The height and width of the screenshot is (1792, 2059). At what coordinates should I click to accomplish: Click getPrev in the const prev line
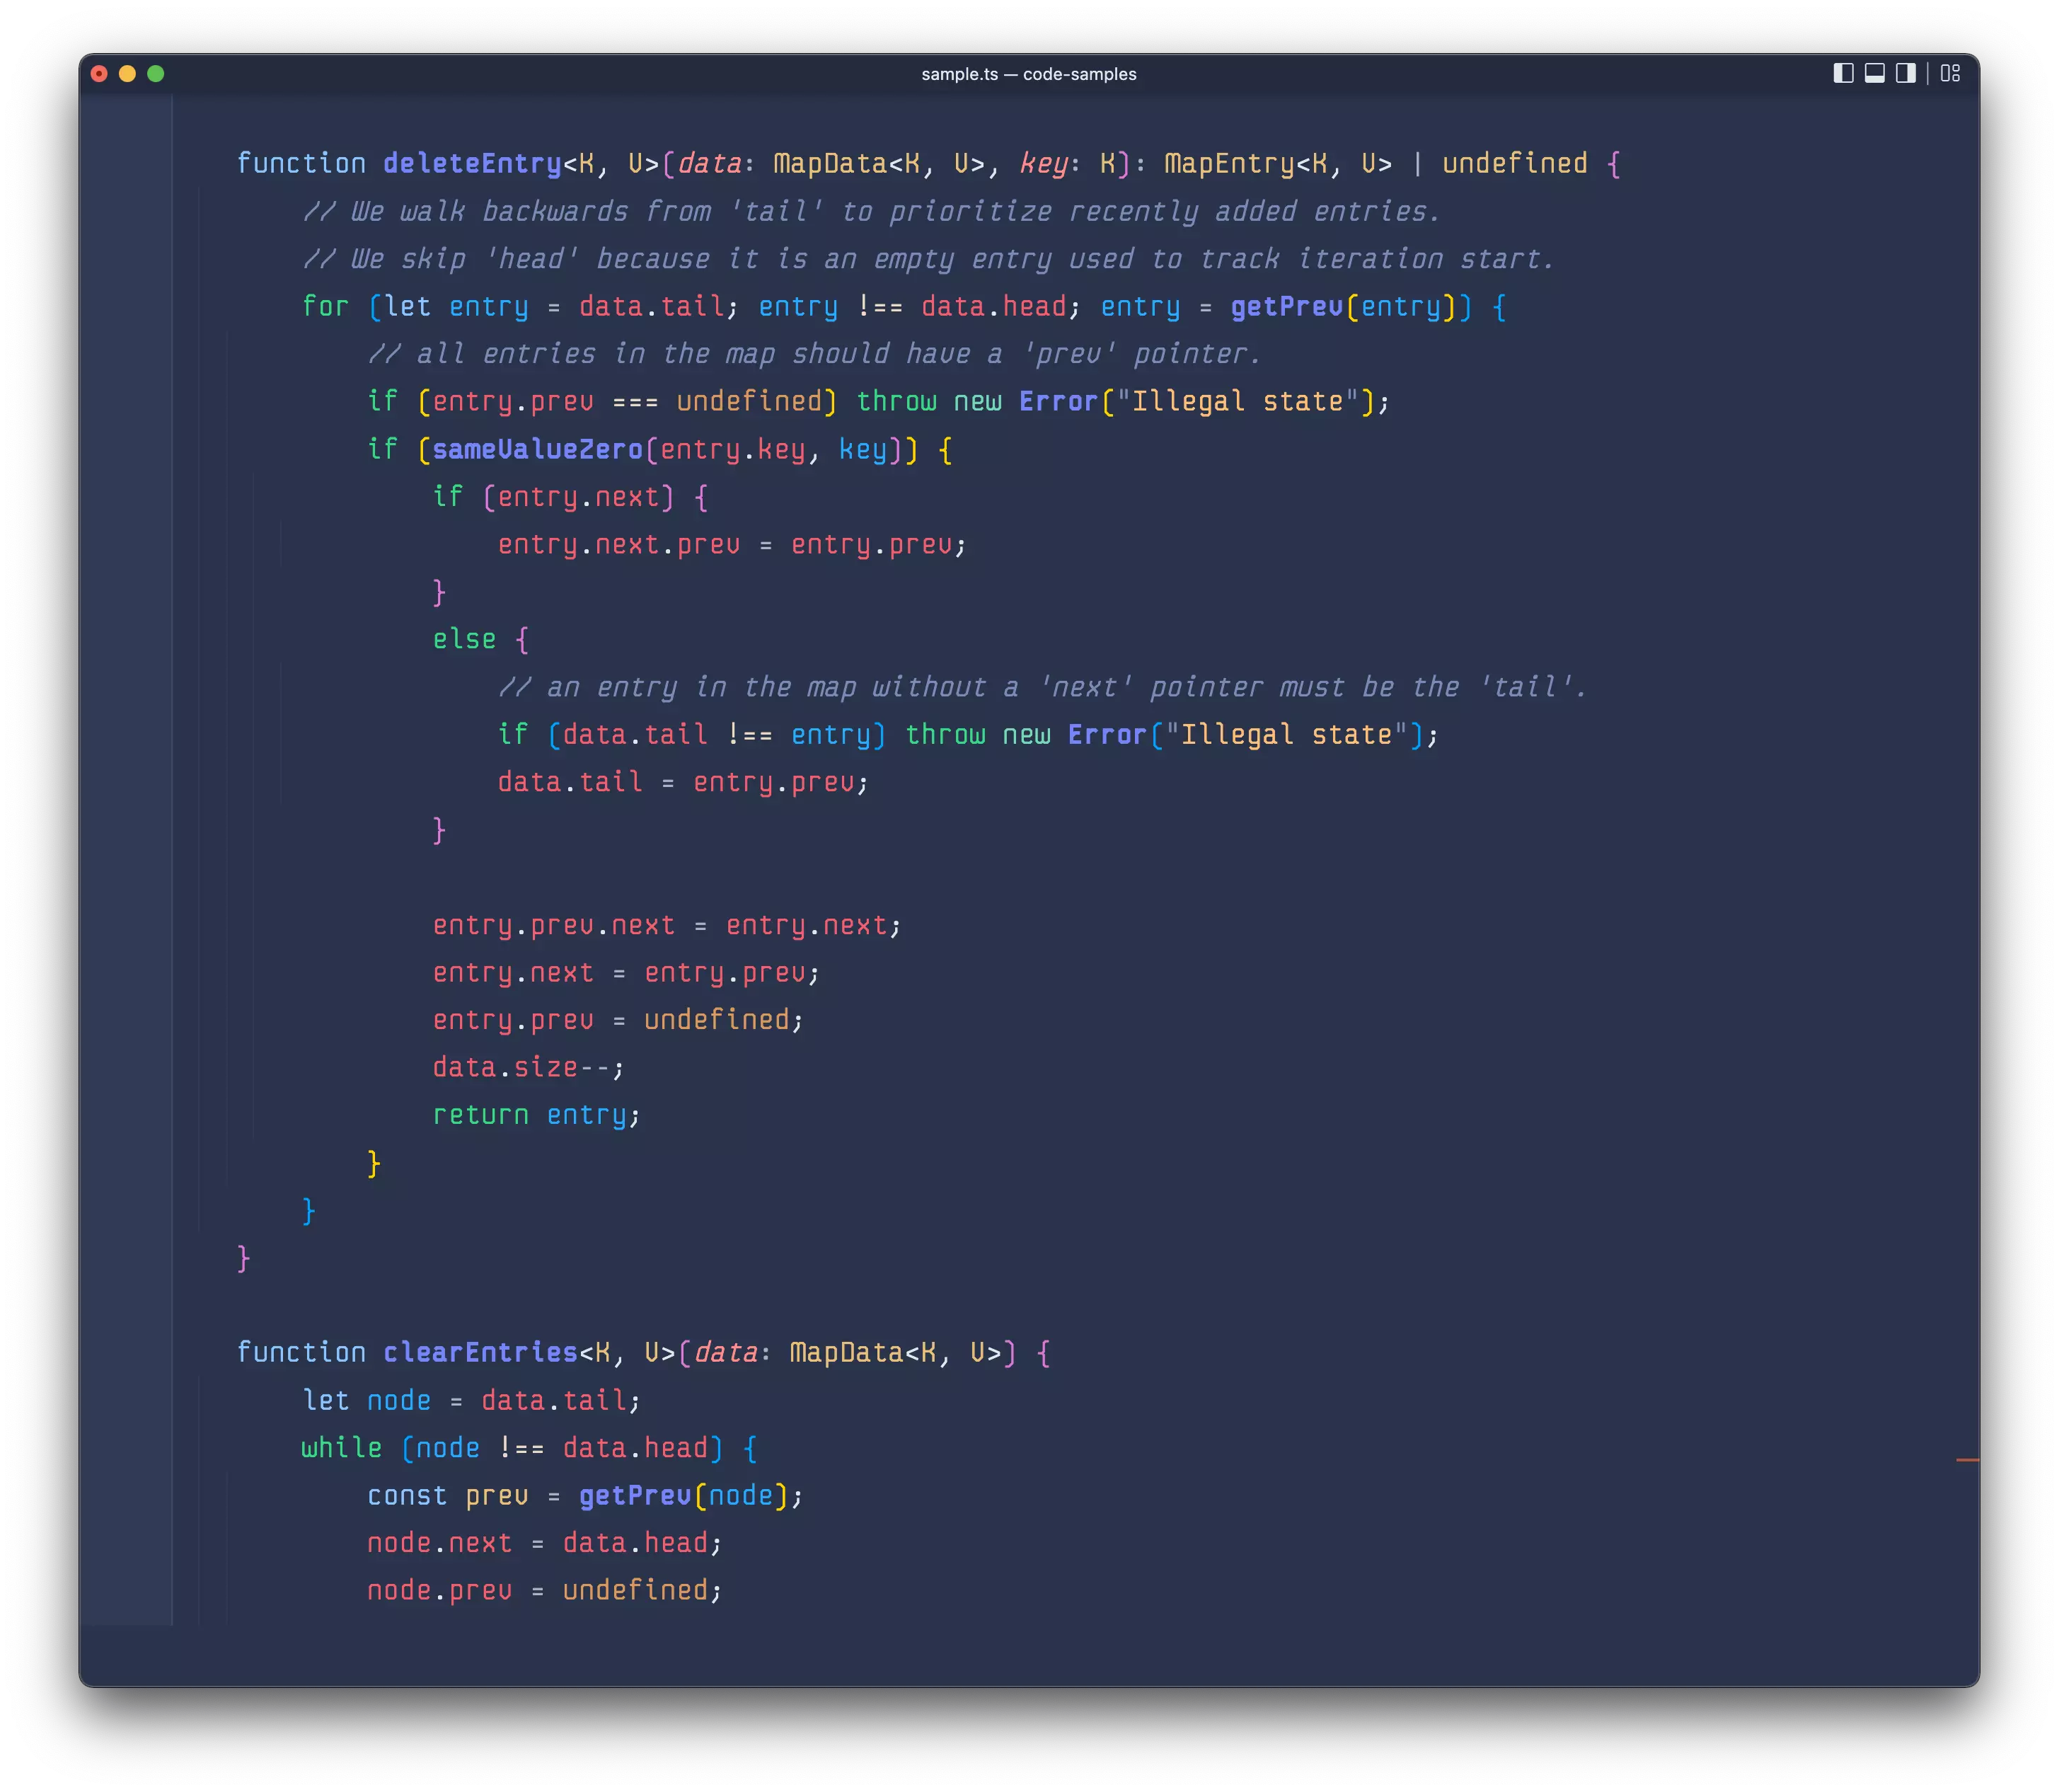click(635, 1495)
